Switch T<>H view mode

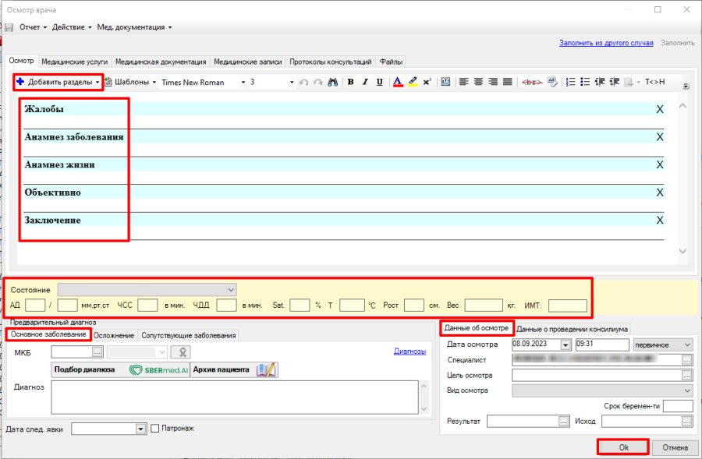coord(654,82)
